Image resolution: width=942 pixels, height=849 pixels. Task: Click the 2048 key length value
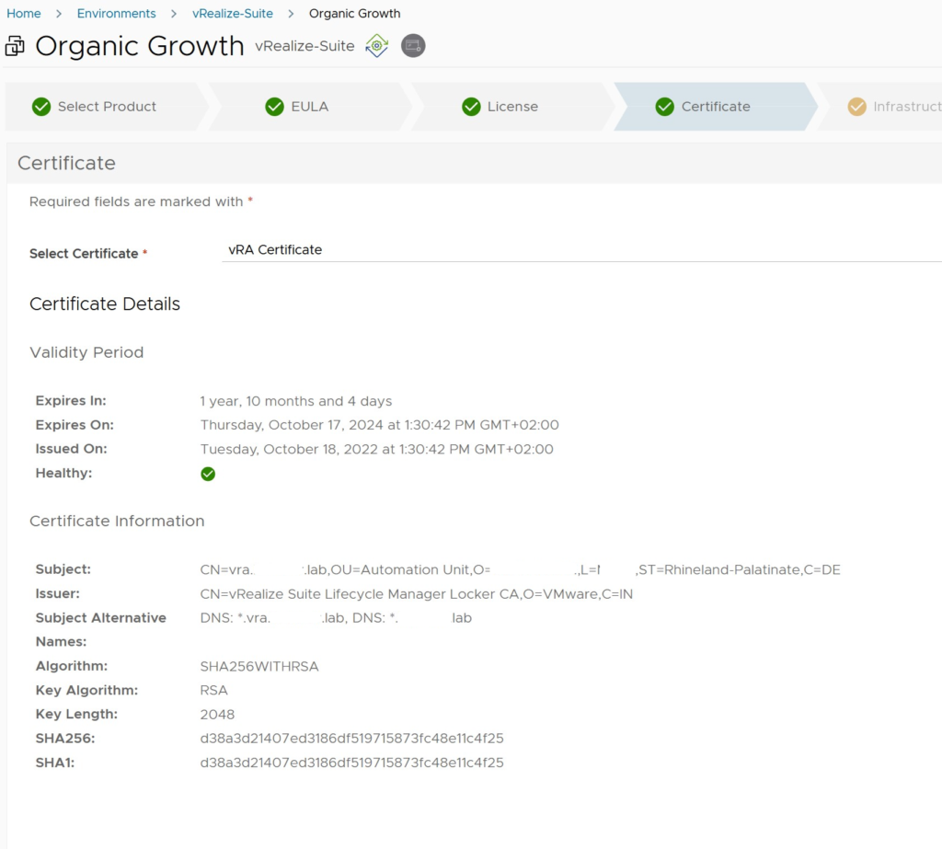(217, 715)
